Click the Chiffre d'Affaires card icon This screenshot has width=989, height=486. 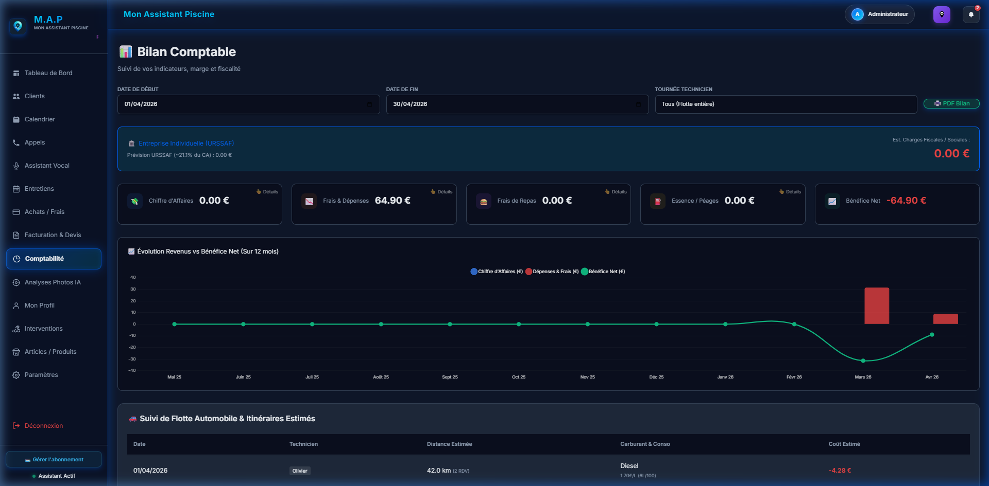pyautogui.click(x=135, y=202)
